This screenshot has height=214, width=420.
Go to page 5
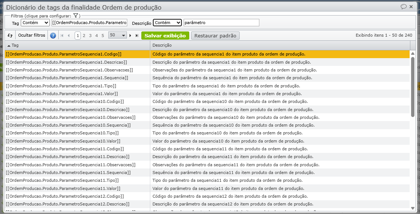coord(103,36)
